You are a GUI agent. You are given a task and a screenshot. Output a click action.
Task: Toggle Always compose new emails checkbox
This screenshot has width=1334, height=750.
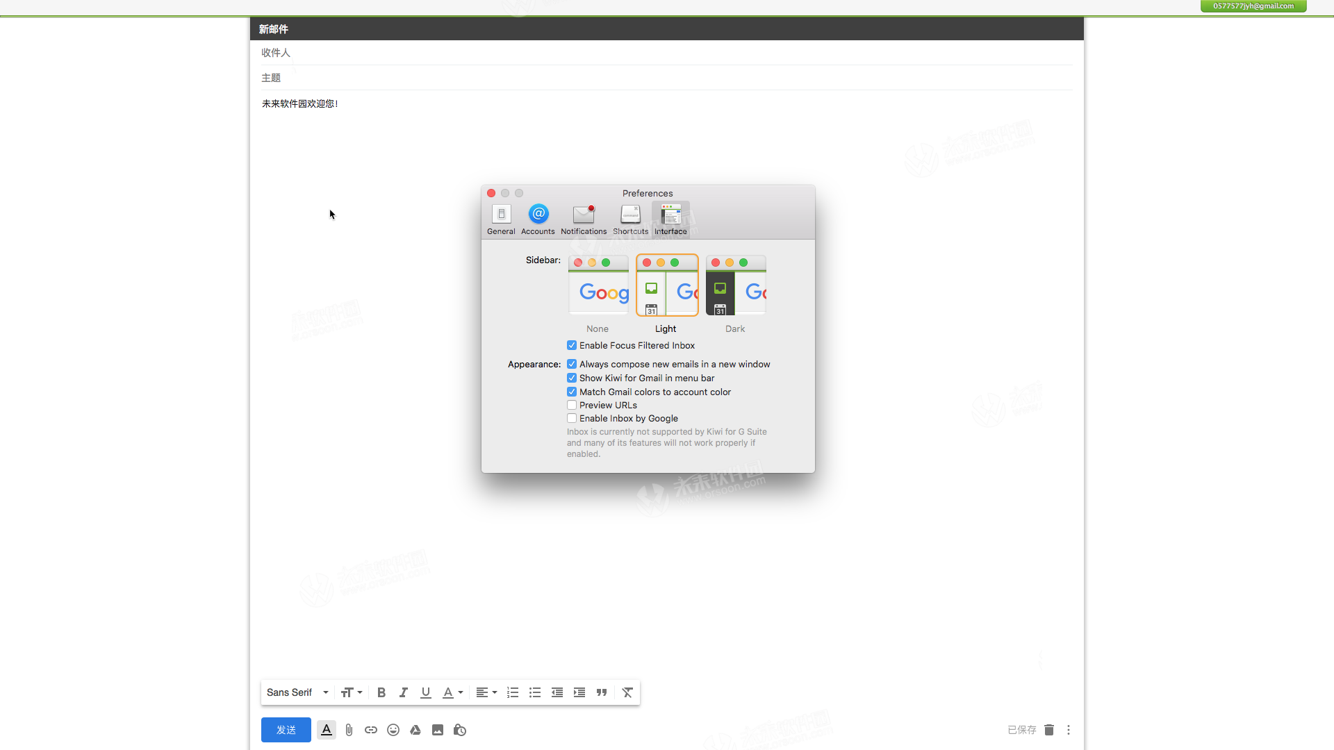click(572, 364)
